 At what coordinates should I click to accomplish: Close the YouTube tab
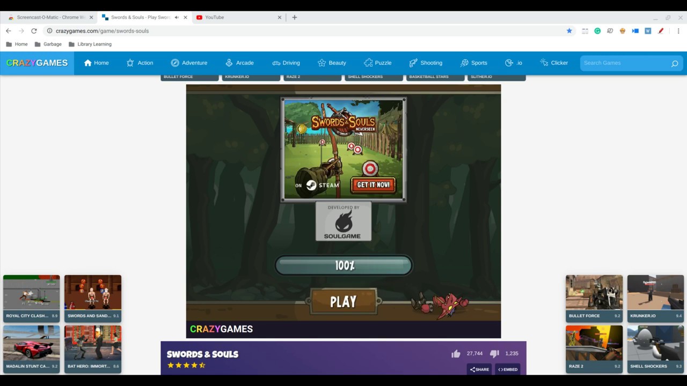pos(279,17)
